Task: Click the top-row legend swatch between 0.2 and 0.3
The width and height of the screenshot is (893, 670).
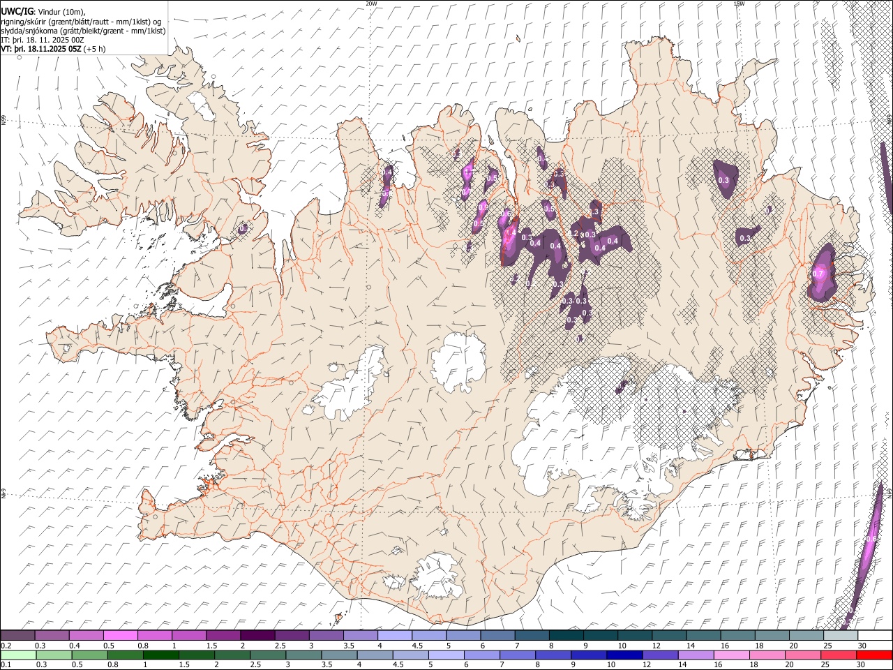Action: [17, 635]
